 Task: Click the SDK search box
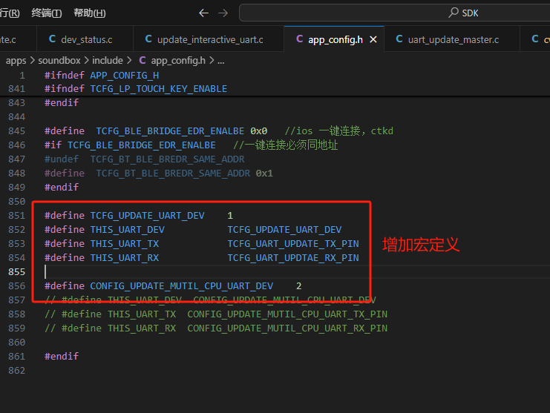[x=394, y=13]
